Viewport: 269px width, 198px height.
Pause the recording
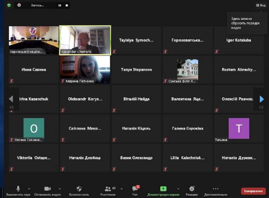tap(60, 5)
